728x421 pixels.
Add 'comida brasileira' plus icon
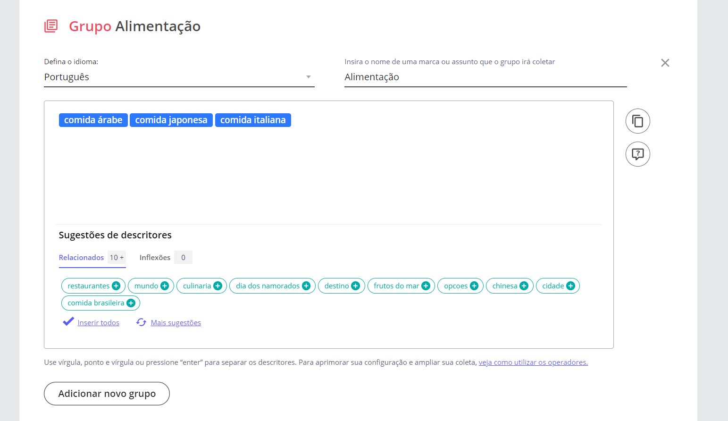[131, 303]
